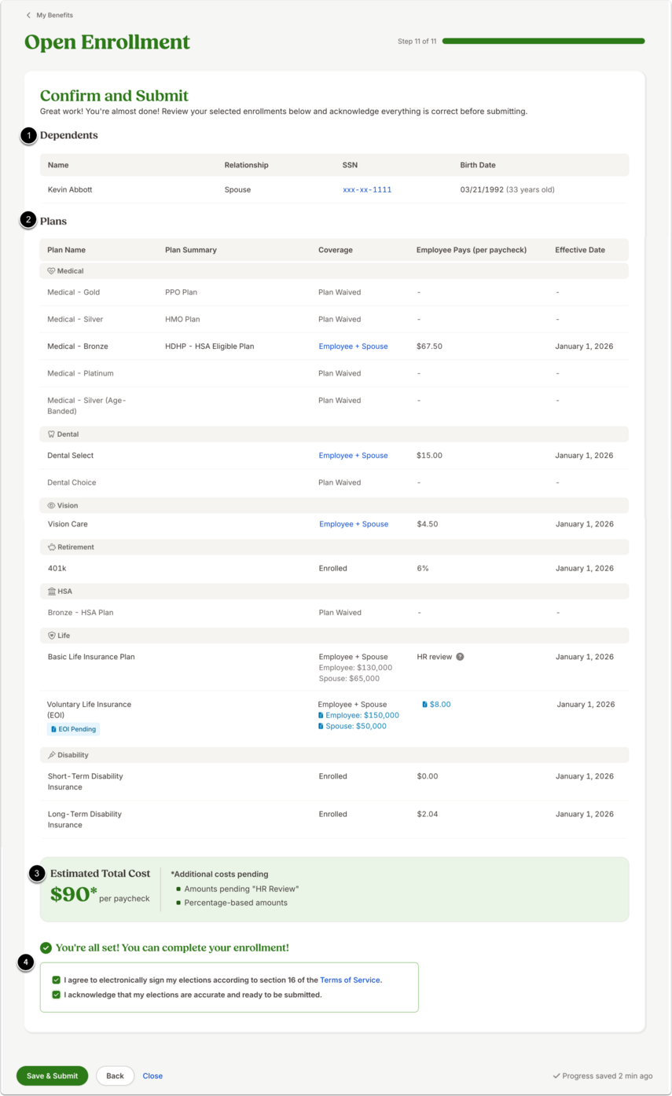This screenshot has width=672, height=1096.
Task: Click the Life section shield icon
Action: tap(51, 635)
